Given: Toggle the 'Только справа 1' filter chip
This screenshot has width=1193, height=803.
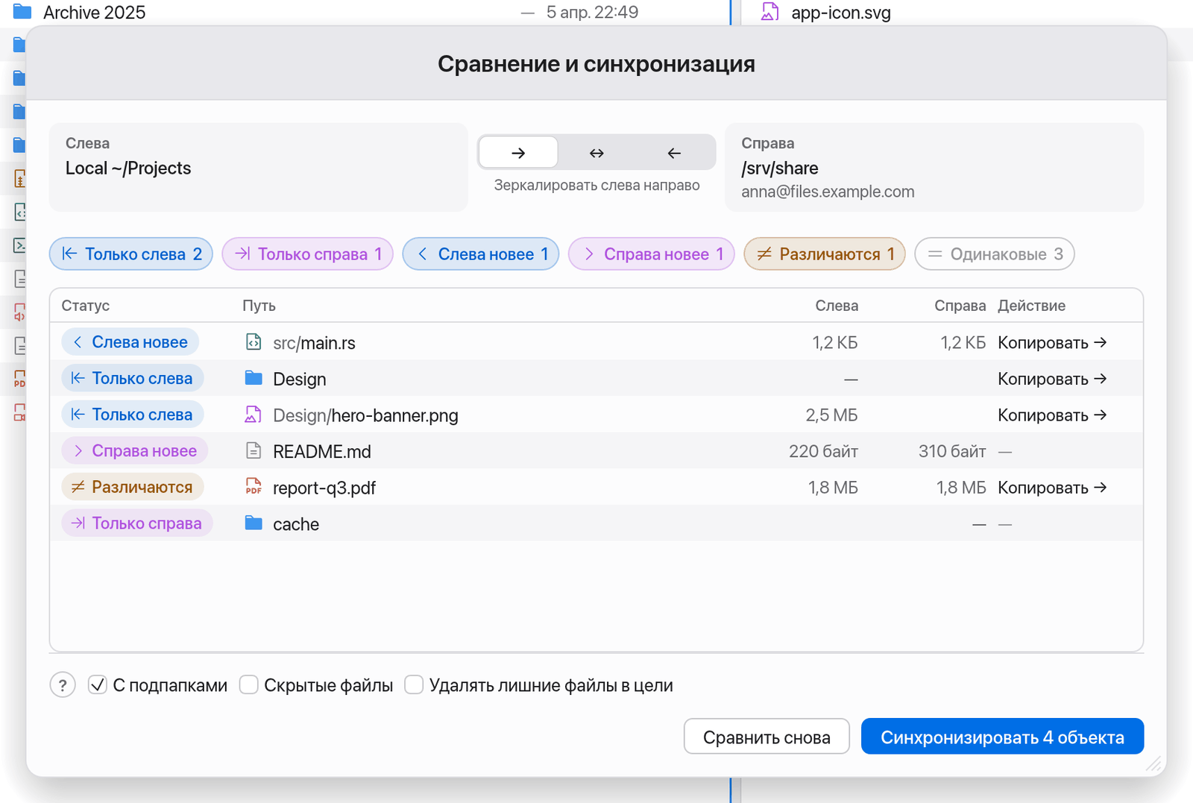Looking at the screenshot, I should [x=307, y=254].
